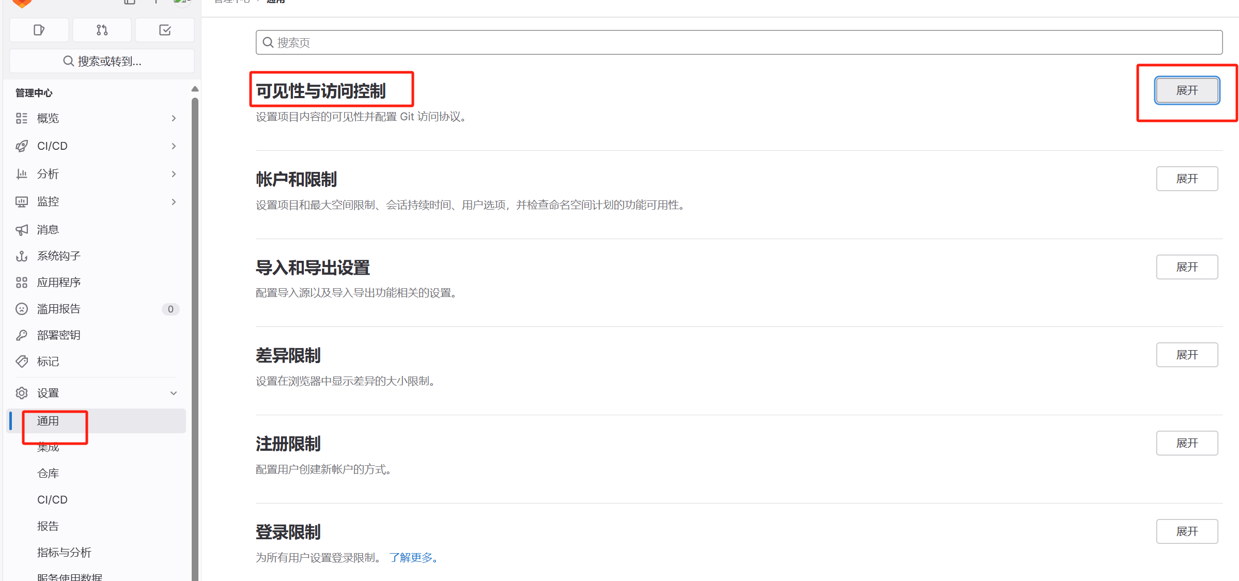Click the issues icon in top sidebar
This screenshot has height=581, width=1239.
[x=39, y=30]
